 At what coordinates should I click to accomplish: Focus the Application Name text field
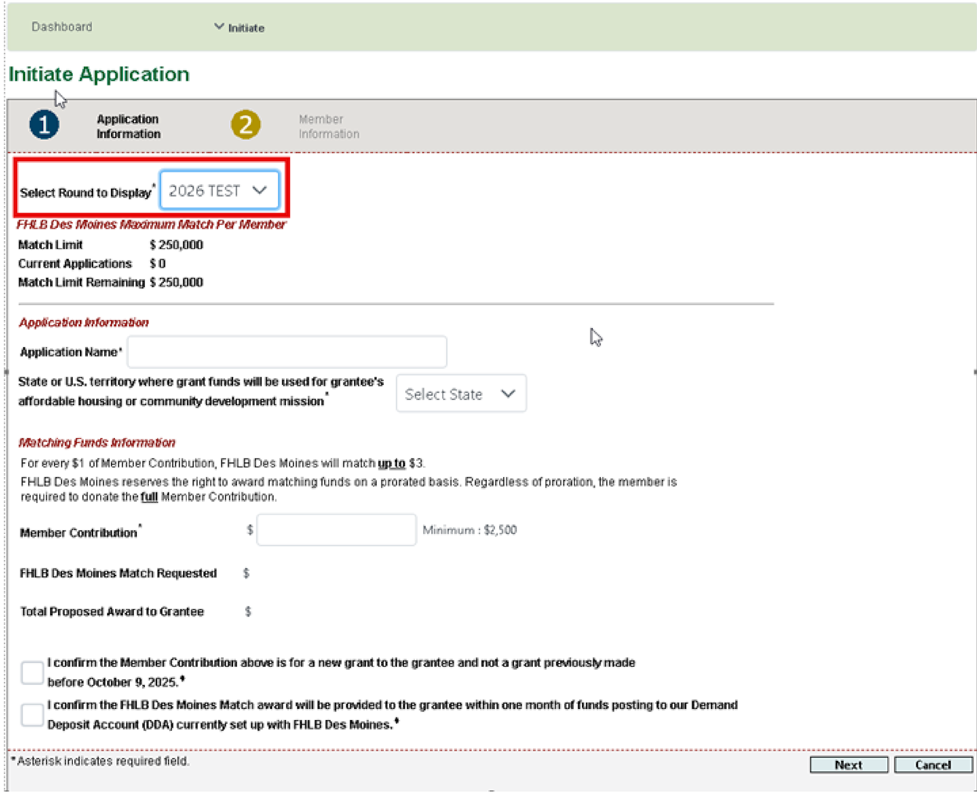coord(287,352)
